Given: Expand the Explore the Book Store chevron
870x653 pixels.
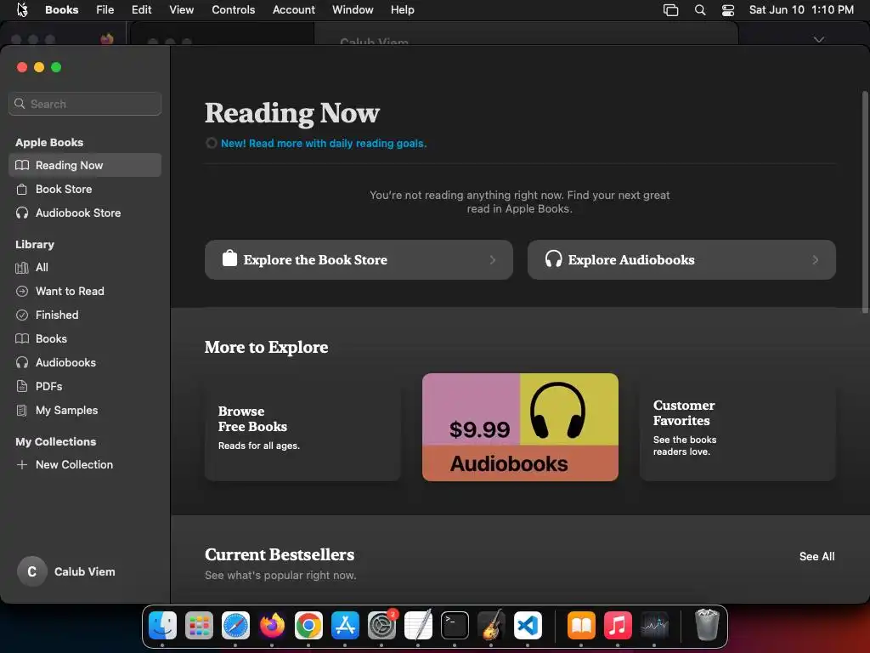Looking at the screenshot, I should pos(492,260).
